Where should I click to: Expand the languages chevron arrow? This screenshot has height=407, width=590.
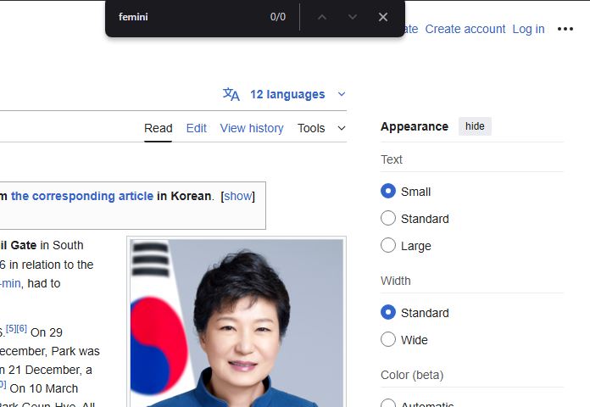(342, 94)
